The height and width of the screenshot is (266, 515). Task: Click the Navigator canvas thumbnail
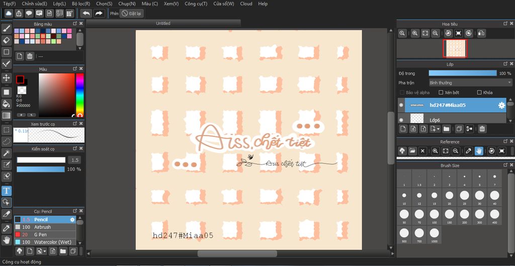click(455, 49)
